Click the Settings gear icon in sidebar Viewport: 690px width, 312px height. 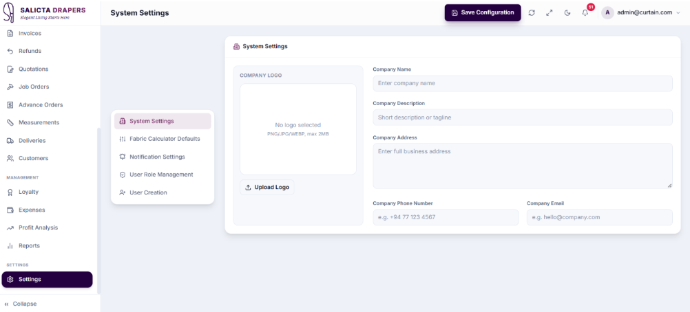coord(10,280)
